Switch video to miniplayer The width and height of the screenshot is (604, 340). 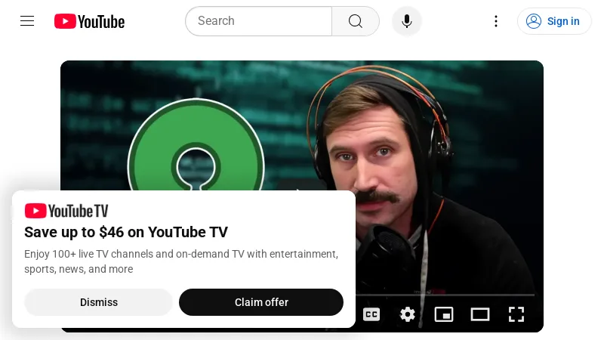pyautogui.click(x=444, y=314)
